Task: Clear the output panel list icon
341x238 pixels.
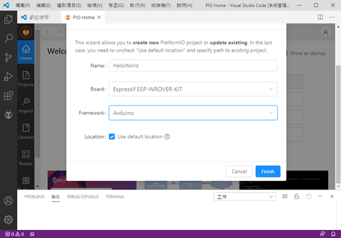Action: coord(284,196)
